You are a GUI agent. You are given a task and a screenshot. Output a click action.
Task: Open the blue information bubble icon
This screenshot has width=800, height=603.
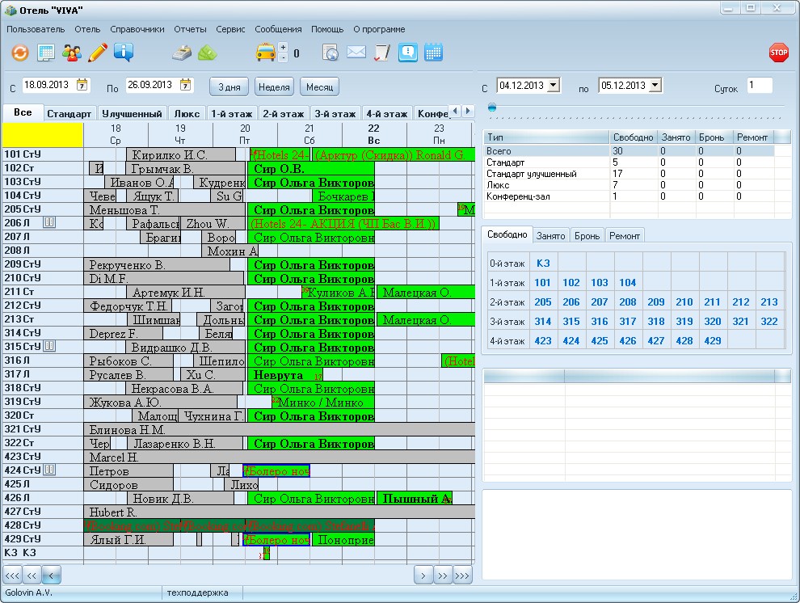(x=124, y=53)
